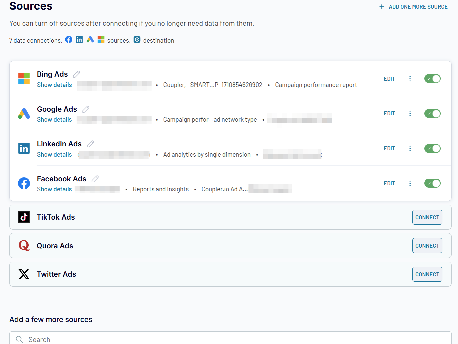
Task: Click the Quora Ads icon
Action: click(24, 246)
